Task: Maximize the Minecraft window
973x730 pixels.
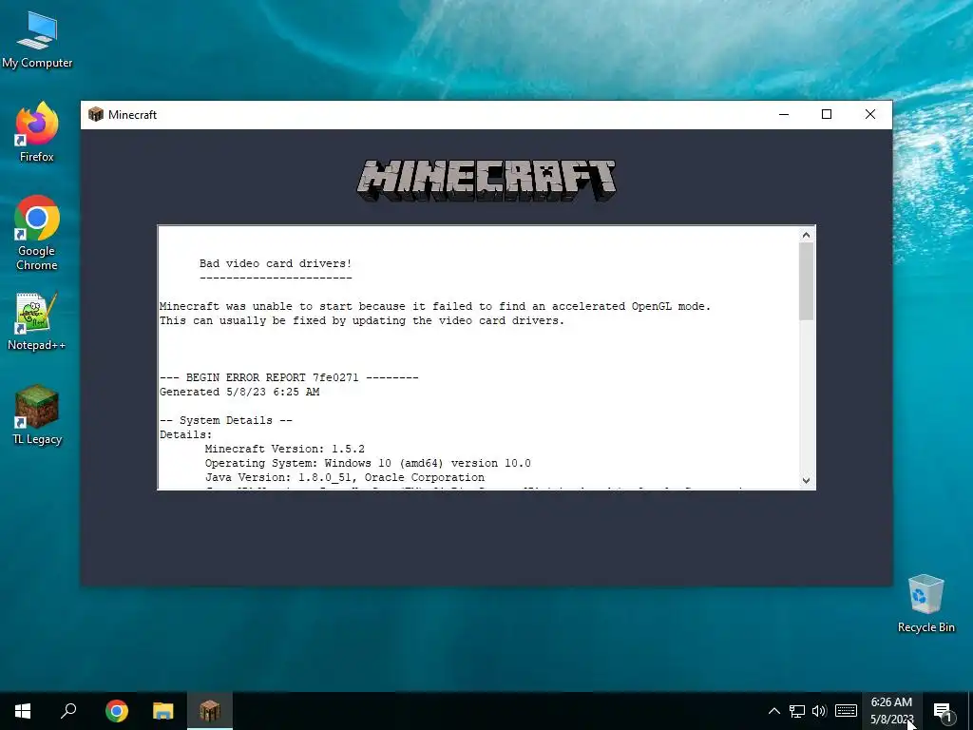Action: click(827, 114)
